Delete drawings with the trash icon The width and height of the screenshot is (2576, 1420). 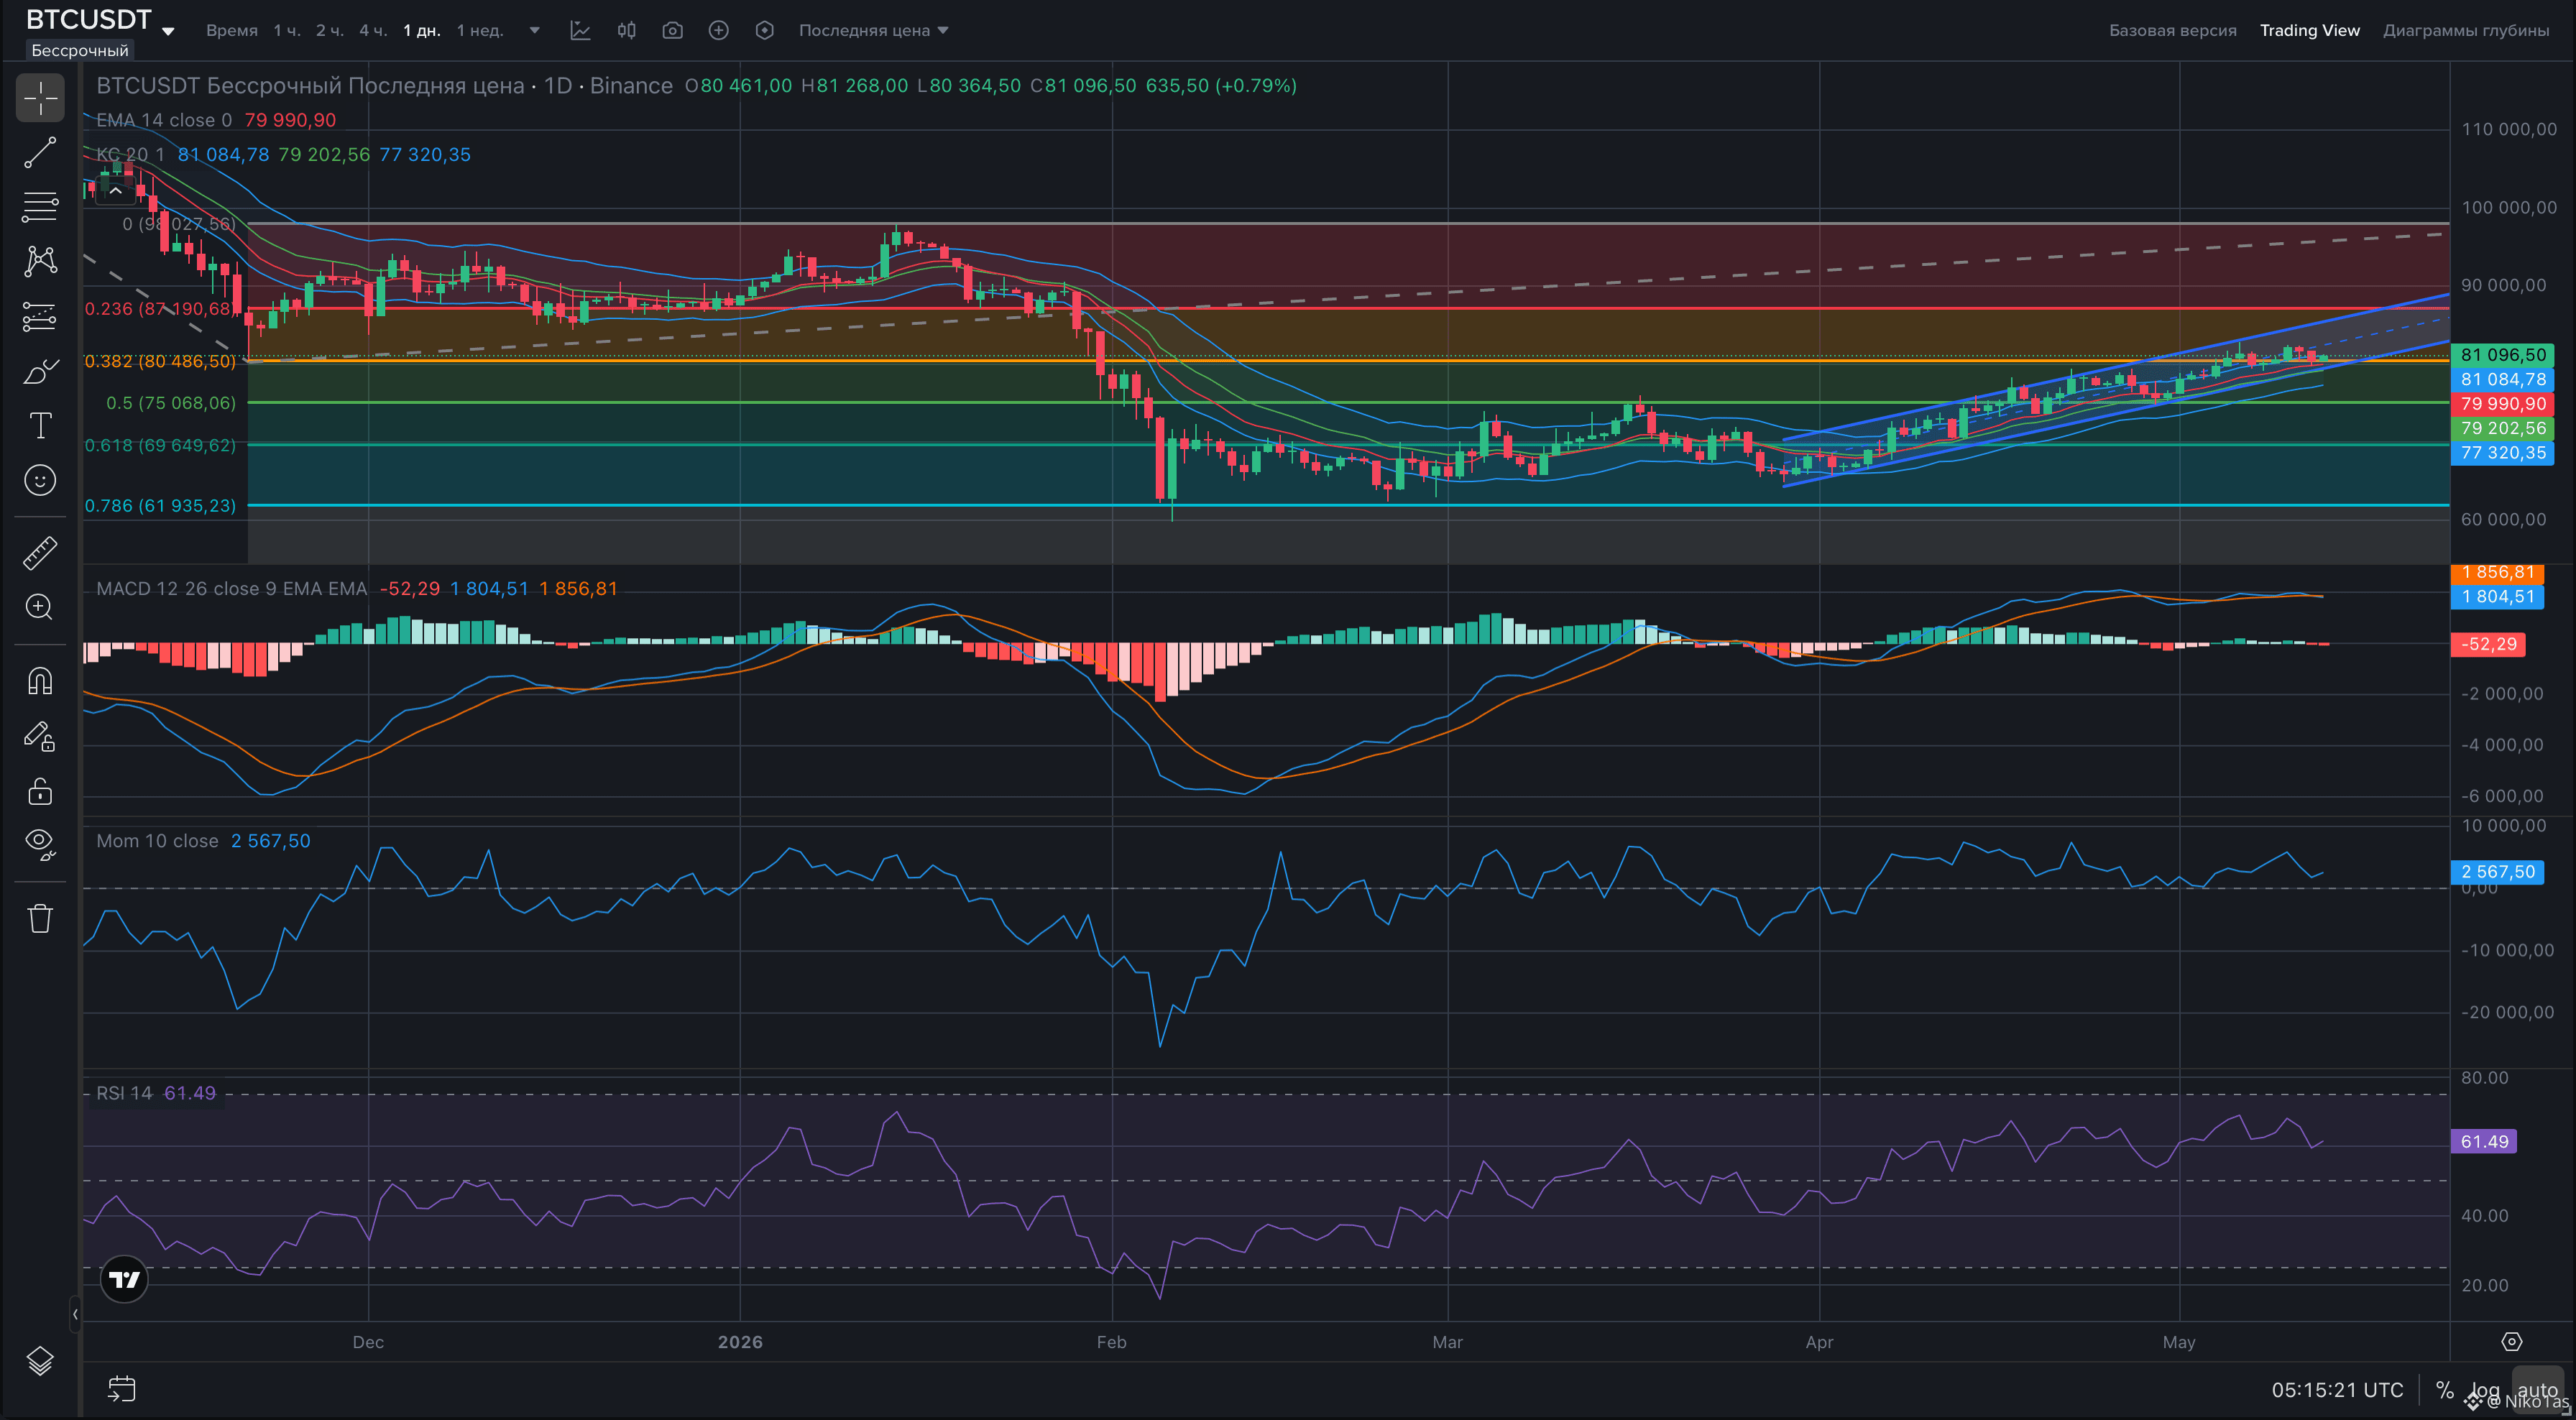pyautogui.click(x=40, y=918)
